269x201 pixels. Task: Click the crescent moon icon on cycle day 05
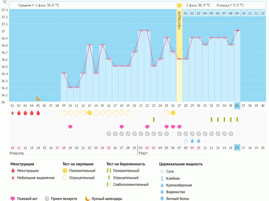click(x=38, y=98)
